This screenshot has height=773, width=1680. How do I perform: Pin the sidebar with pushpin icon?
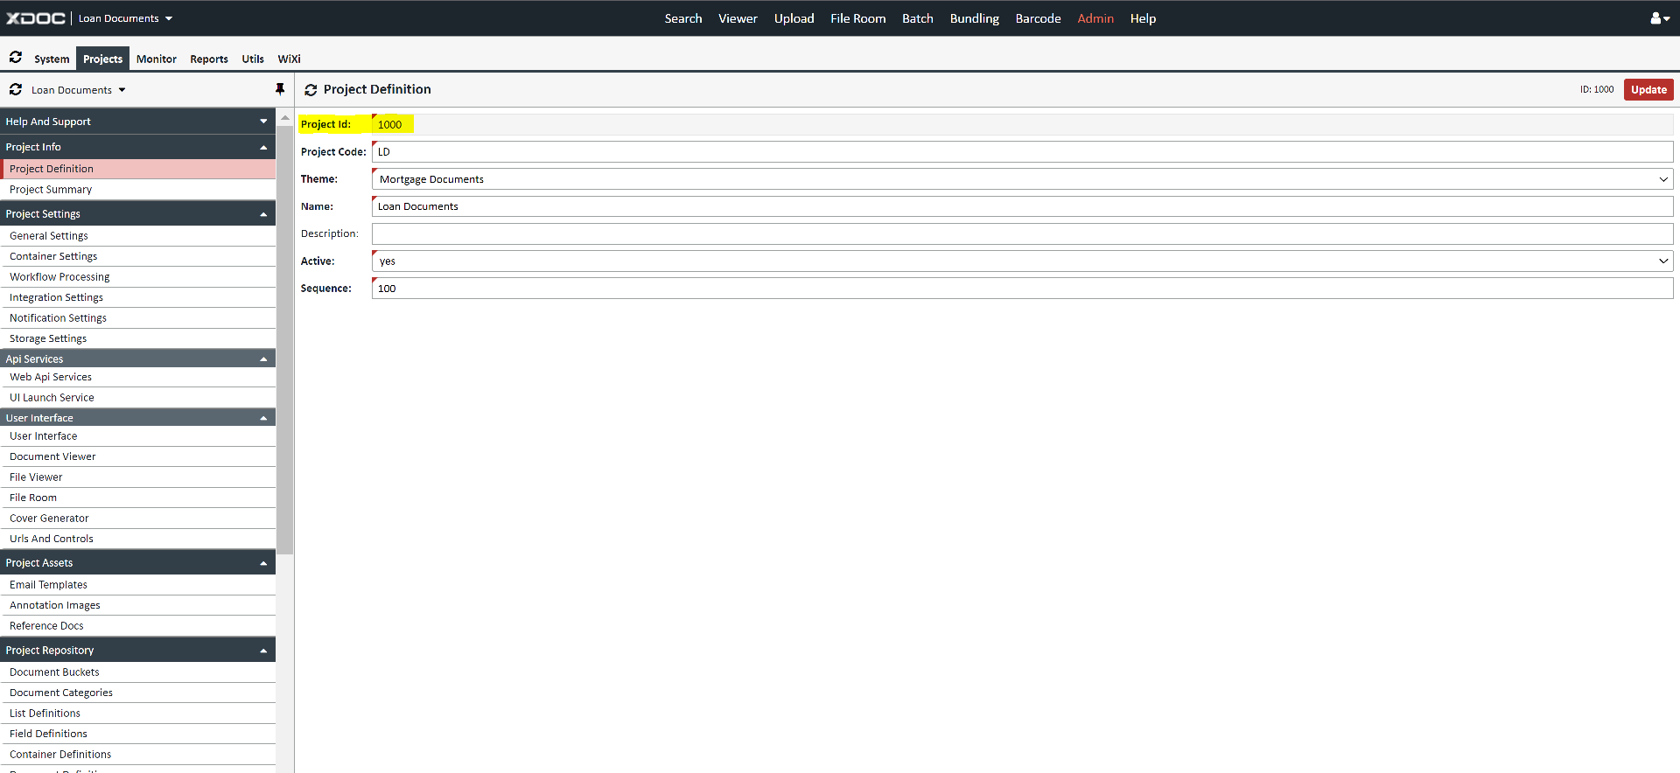coord(280,89)
